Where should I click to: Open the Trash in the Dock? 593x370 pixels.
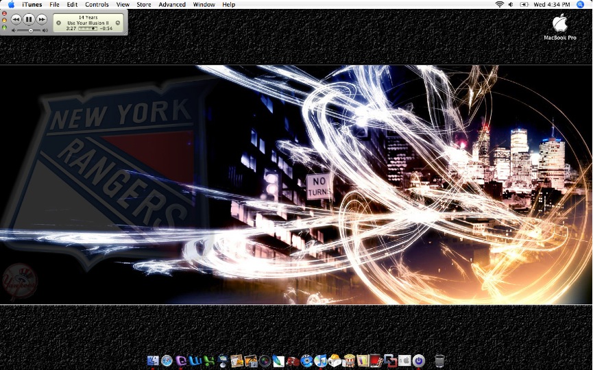(x=439, y=360)
